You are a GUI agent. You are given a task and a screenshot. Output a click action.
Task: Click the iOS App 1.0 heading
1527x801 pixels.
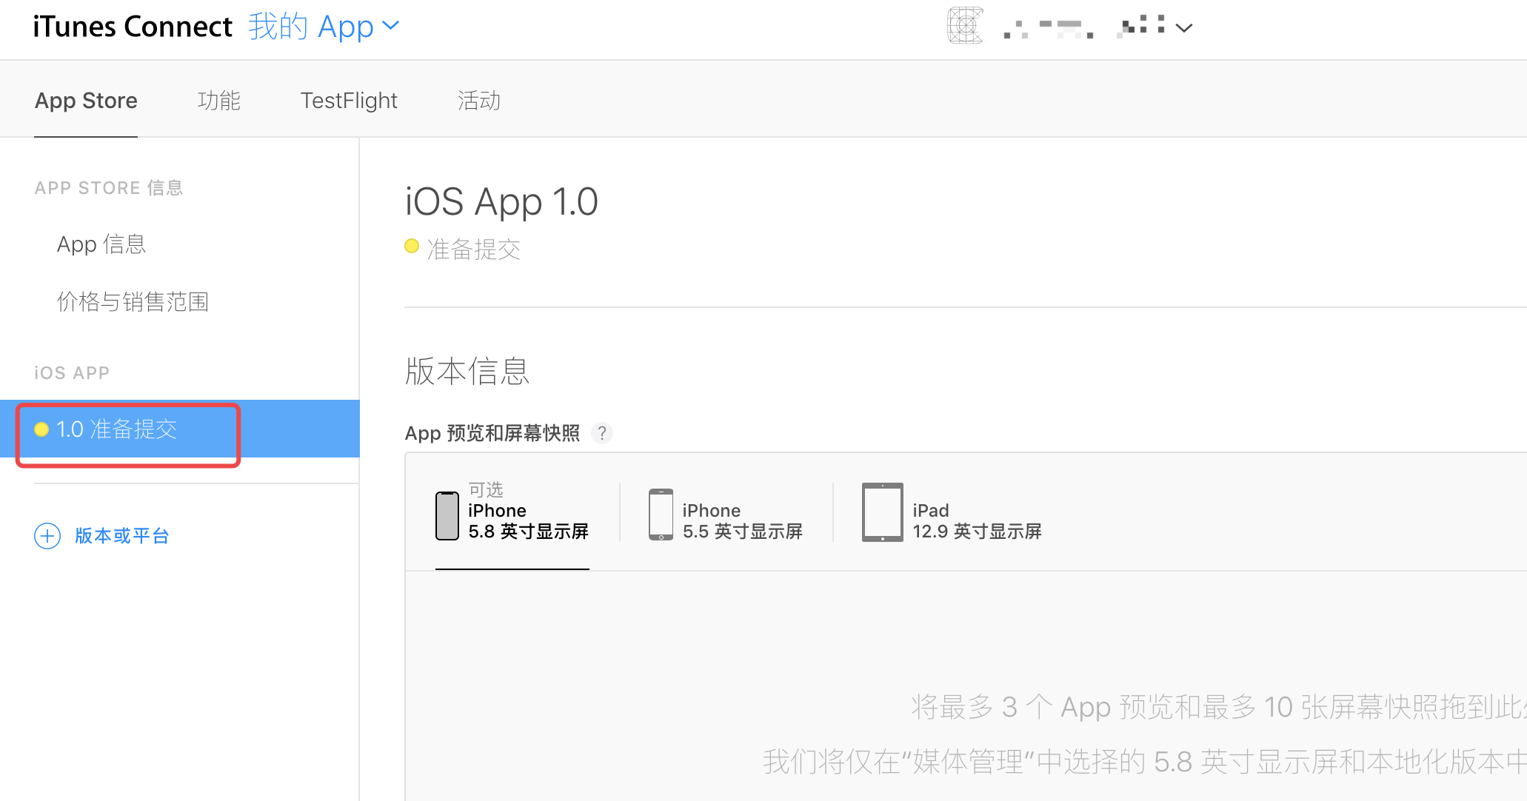pyautogui.click(x=501, y=202)
